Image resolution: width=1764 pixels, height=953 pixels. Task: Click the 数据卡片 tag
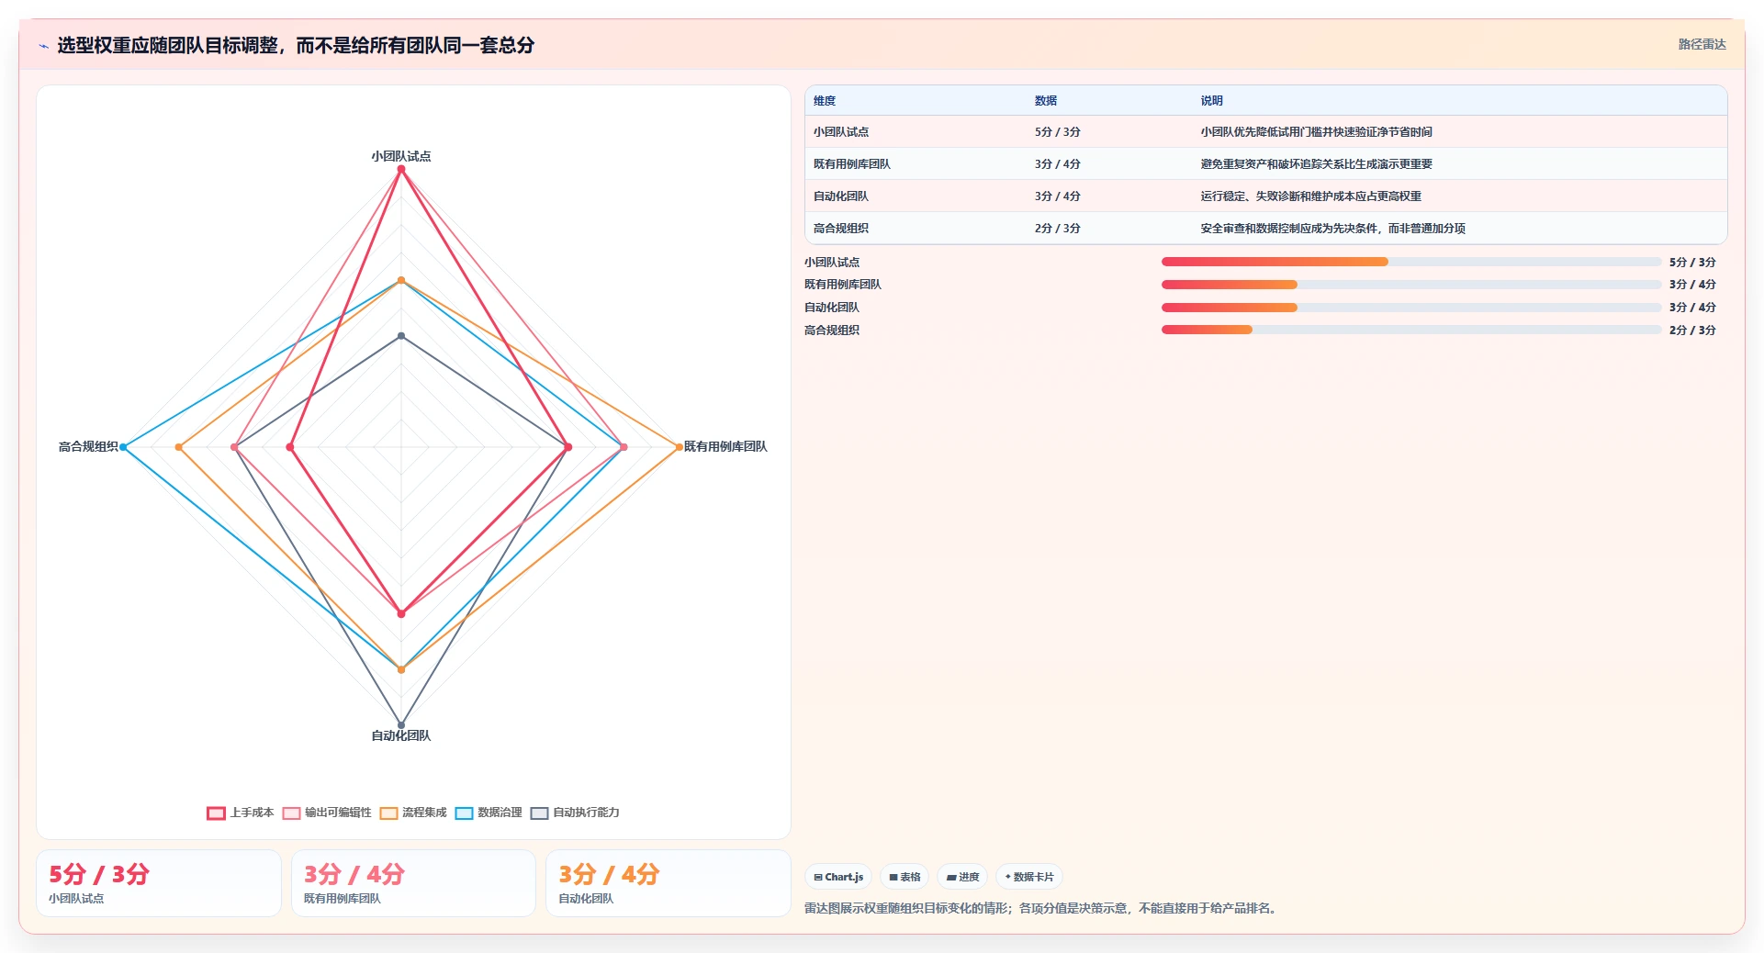click(x=1029, y=877)
